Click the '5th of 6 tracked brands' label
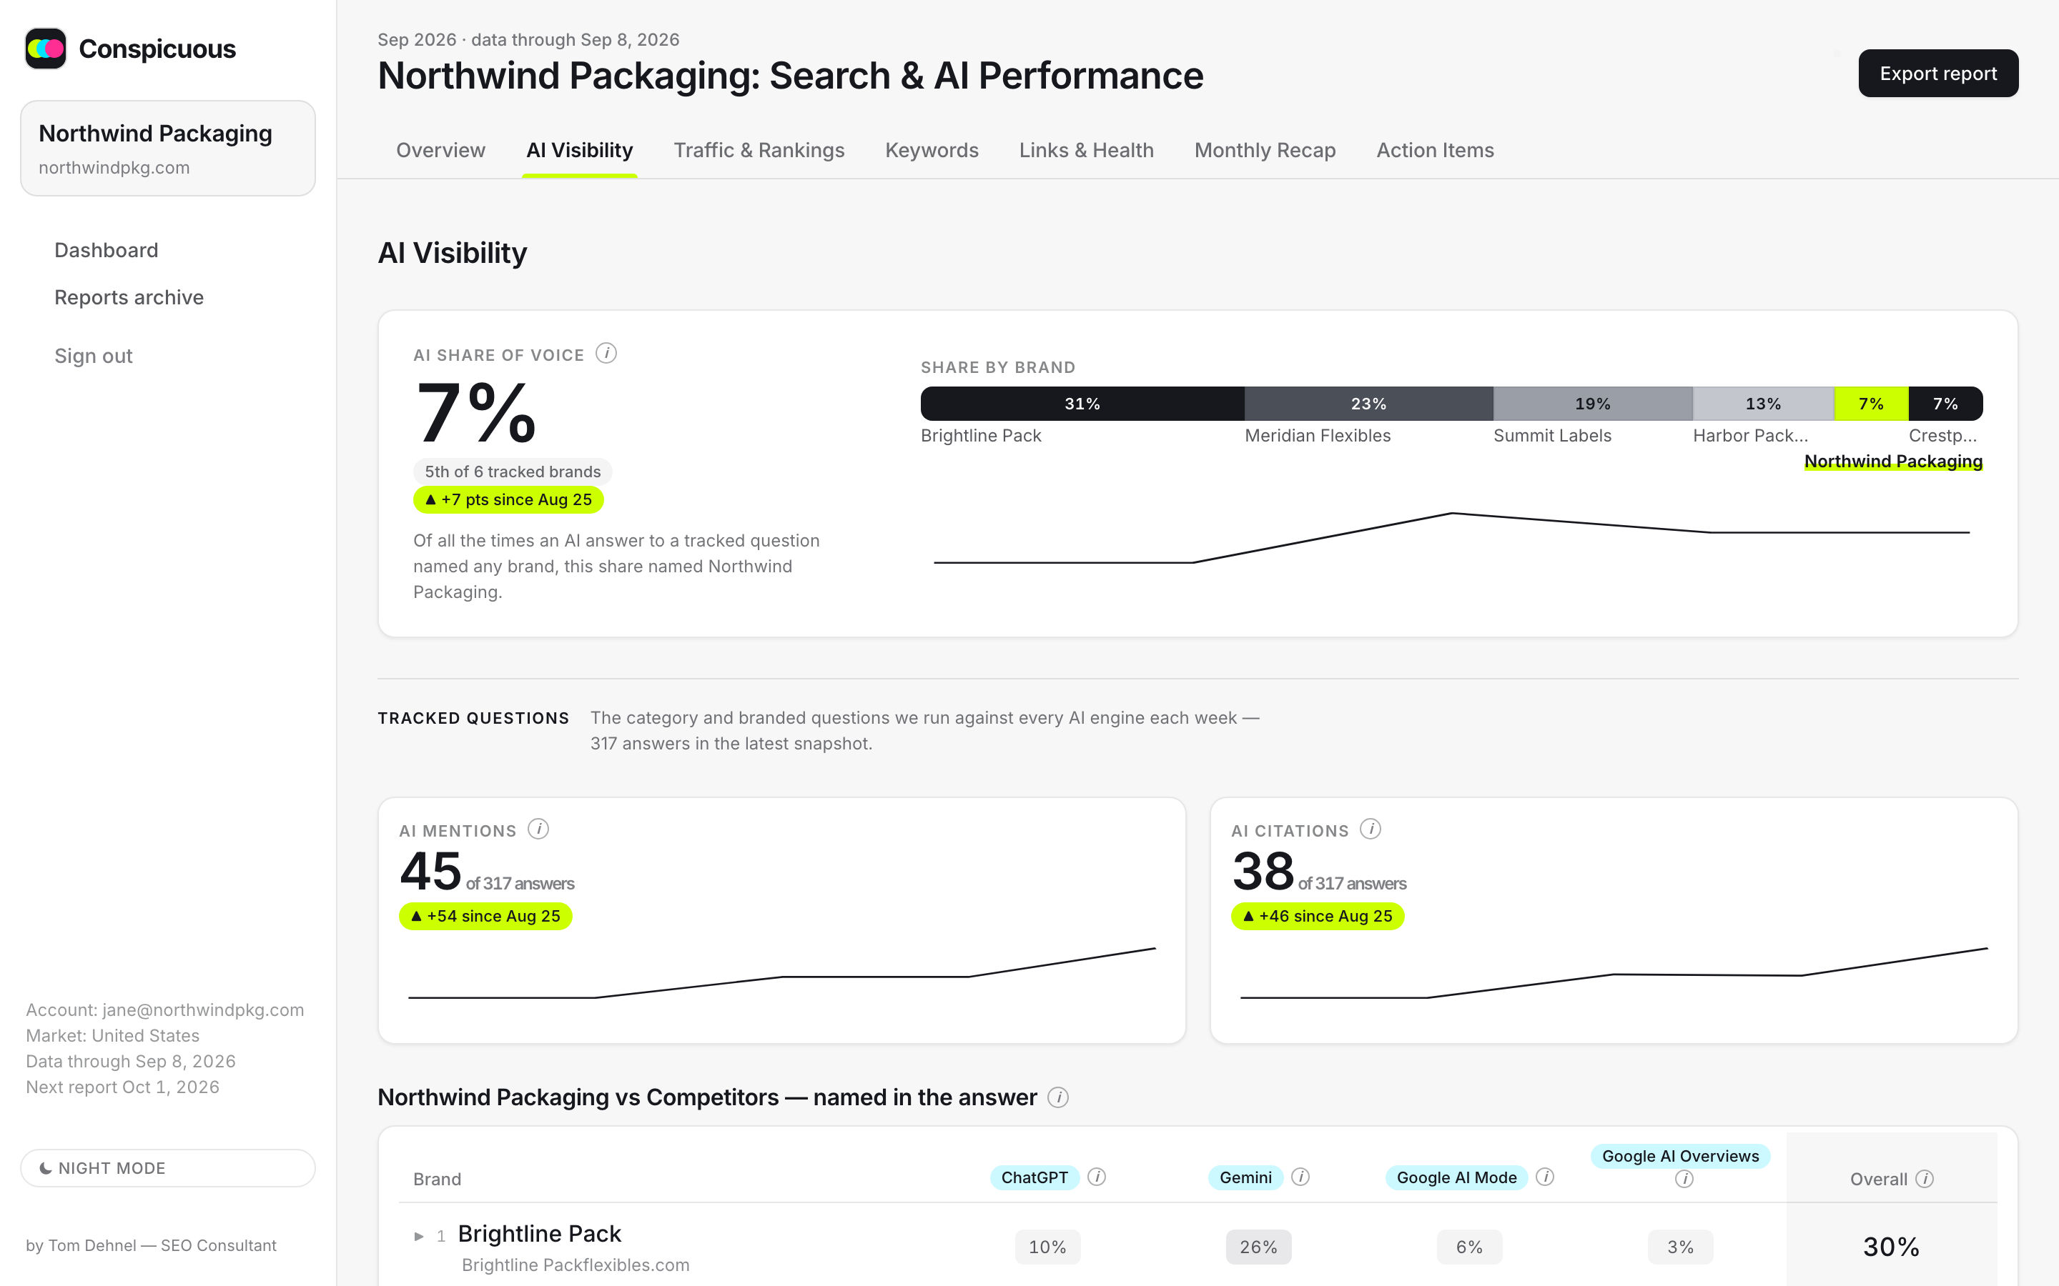This screenshot has width=2059, height=1286. [x=513, y=472]
